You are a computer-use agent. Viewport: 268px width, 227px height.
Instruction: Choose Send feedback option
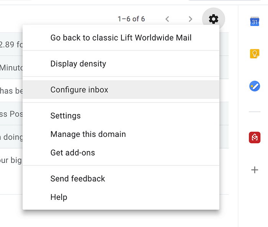tap(121, 178)
